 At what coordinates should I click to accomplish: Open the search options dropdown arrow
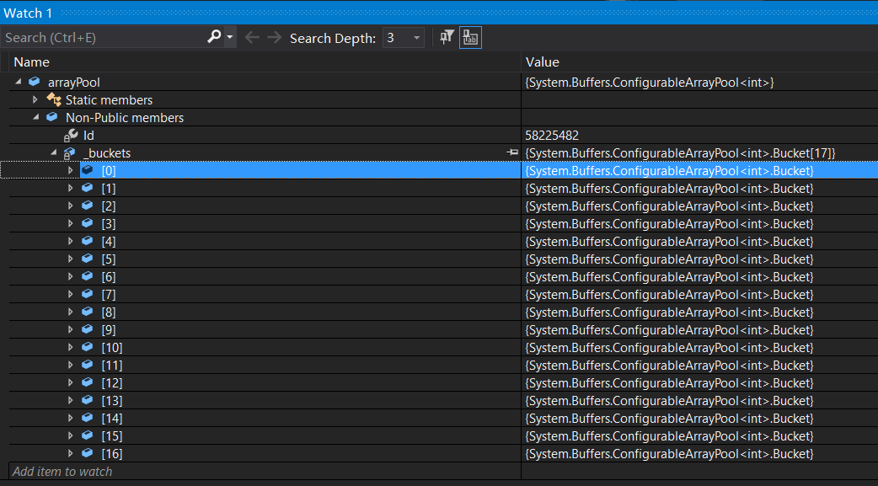click(229, 38)
